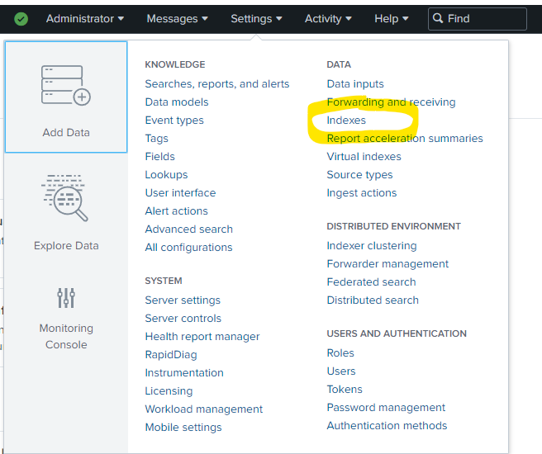
Task: Click the green health status check icon
Action: 21,19
